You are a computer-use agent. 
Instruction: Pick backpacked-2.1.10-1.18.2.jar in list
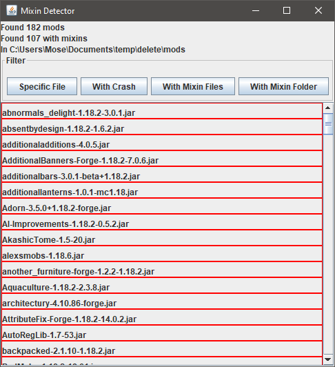(x=162, y=349)
